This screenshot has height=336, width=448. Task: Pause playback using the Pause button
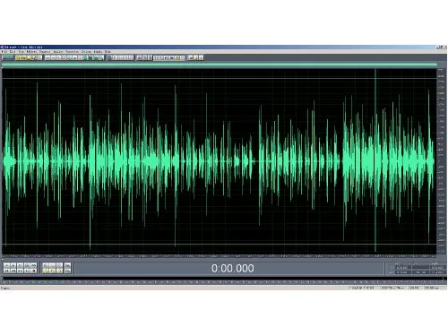point(20,265)
